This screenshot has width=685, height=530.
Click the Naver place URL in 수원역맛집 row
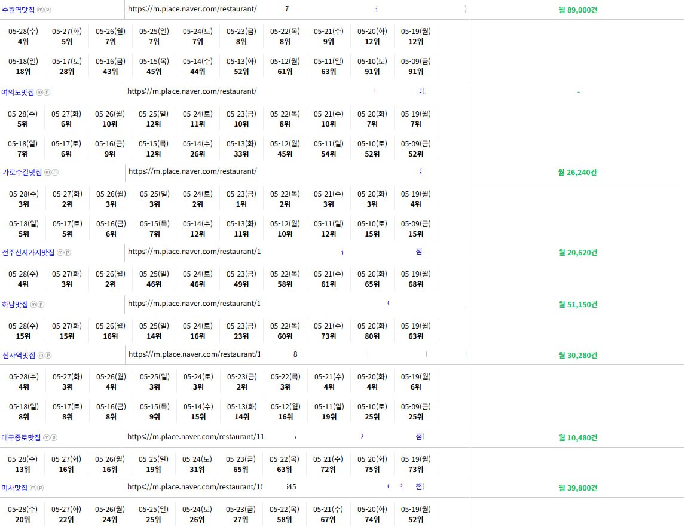[x=192, y=9]
